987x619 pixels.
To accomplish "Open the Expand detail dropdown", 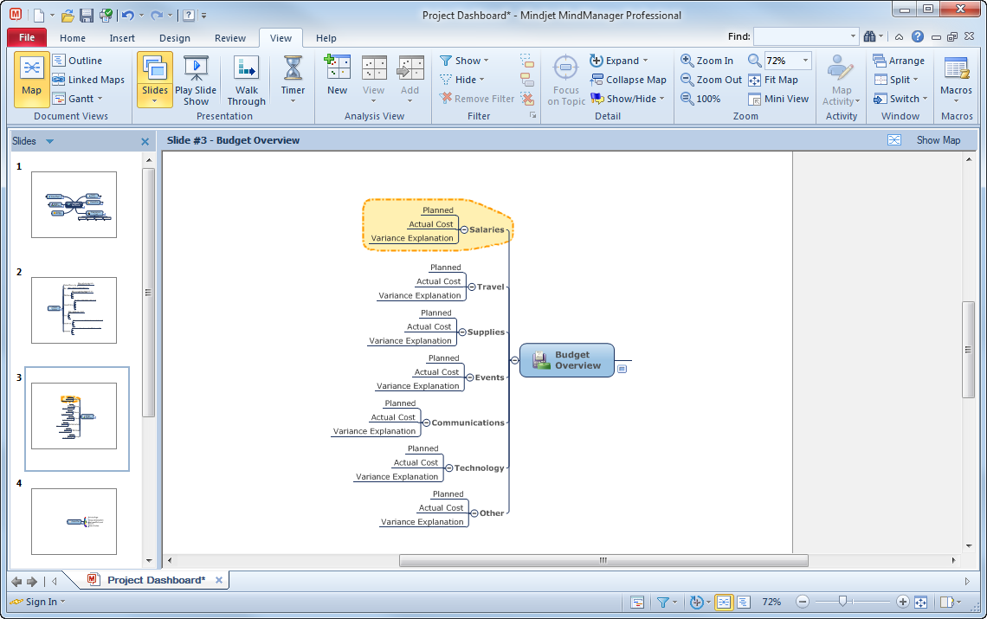I will (x=618, y=61).
